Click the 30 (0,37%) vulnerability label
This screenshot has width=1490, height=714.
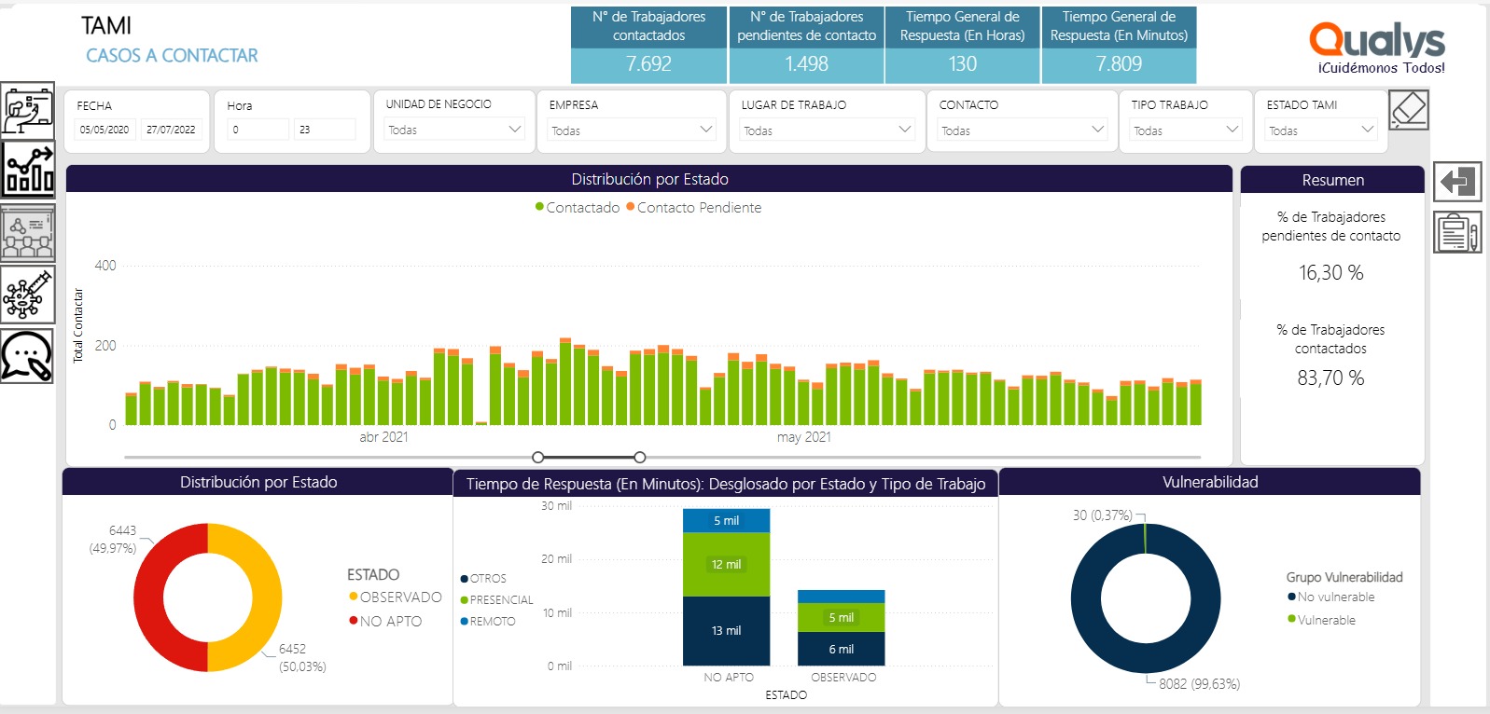(1102, 515)
